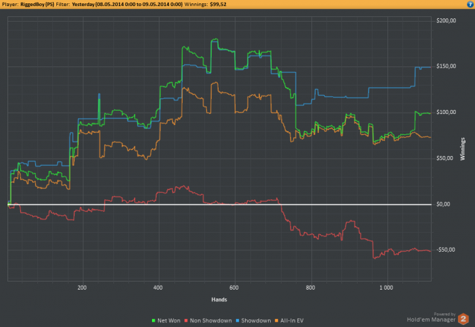Toggle the All-In EV legend entry
The image size is (475, 327).
(289, 320)
